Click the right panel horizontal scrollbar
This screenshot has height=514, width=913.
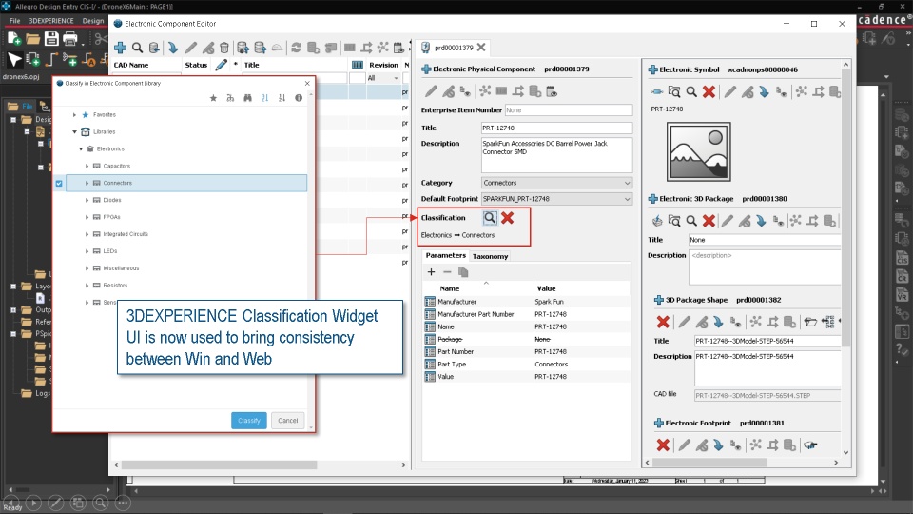click(x=709, y=463)
